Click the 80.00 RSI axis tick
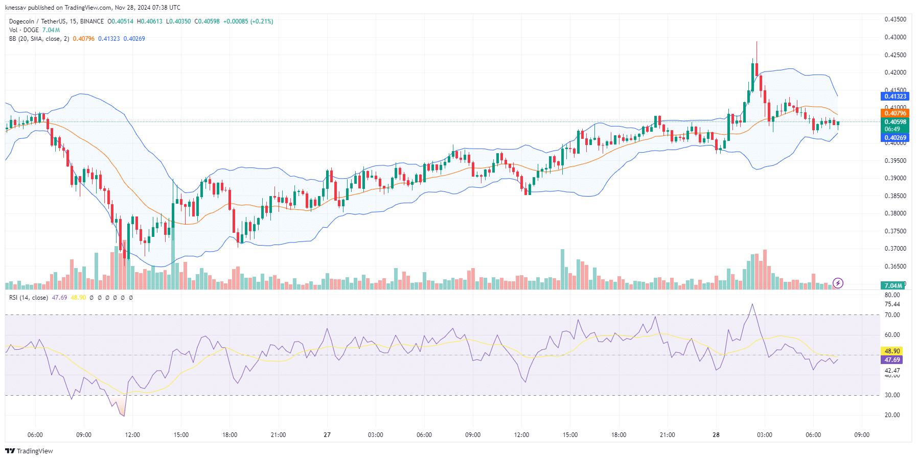Viewport: 917px width, 460px height. (892, 295)
